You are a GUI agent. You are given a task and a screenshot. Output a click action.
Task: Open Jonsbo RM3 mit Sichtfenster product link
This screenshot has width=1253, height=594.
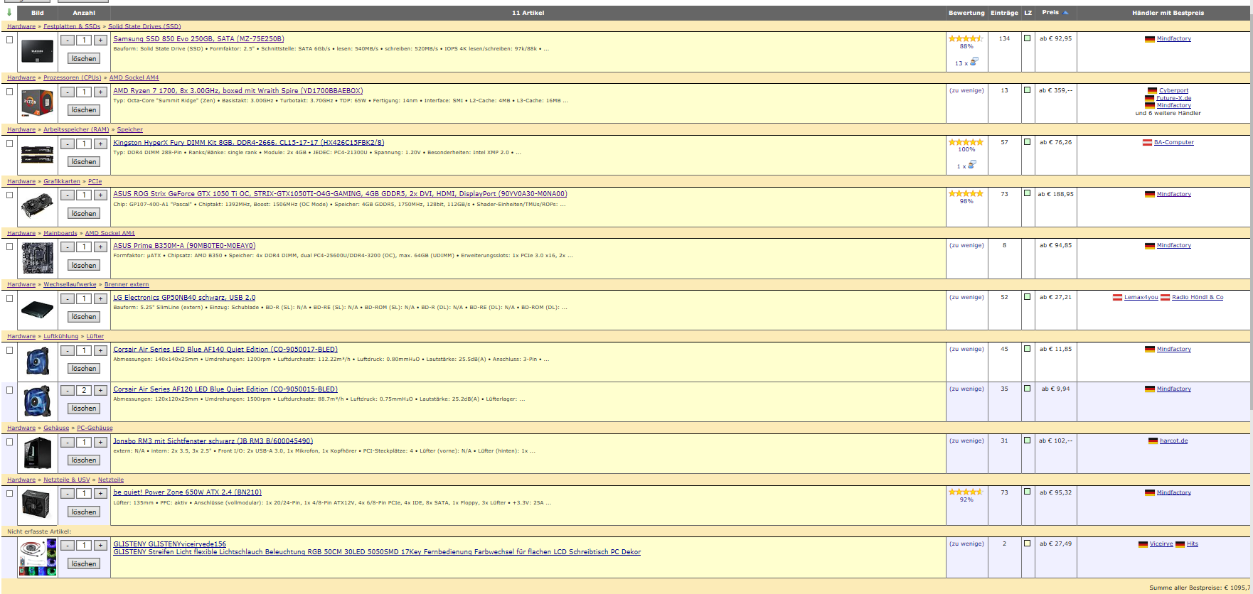213,441
